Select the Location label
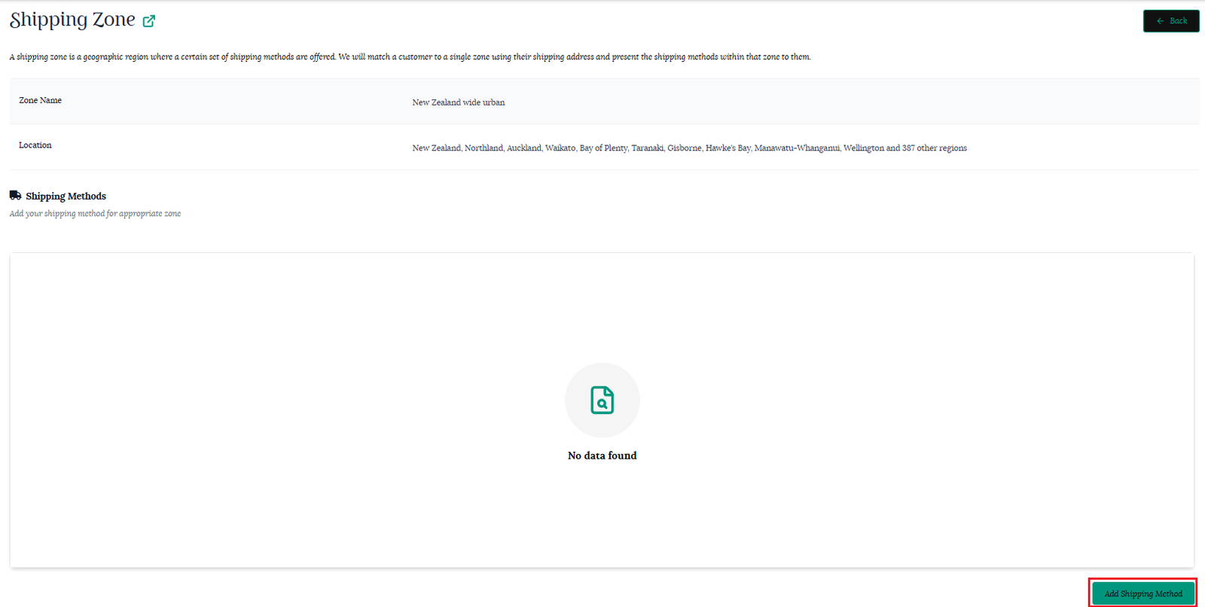The height and width of the screenshot is (607, 1205). coord(35,145)
